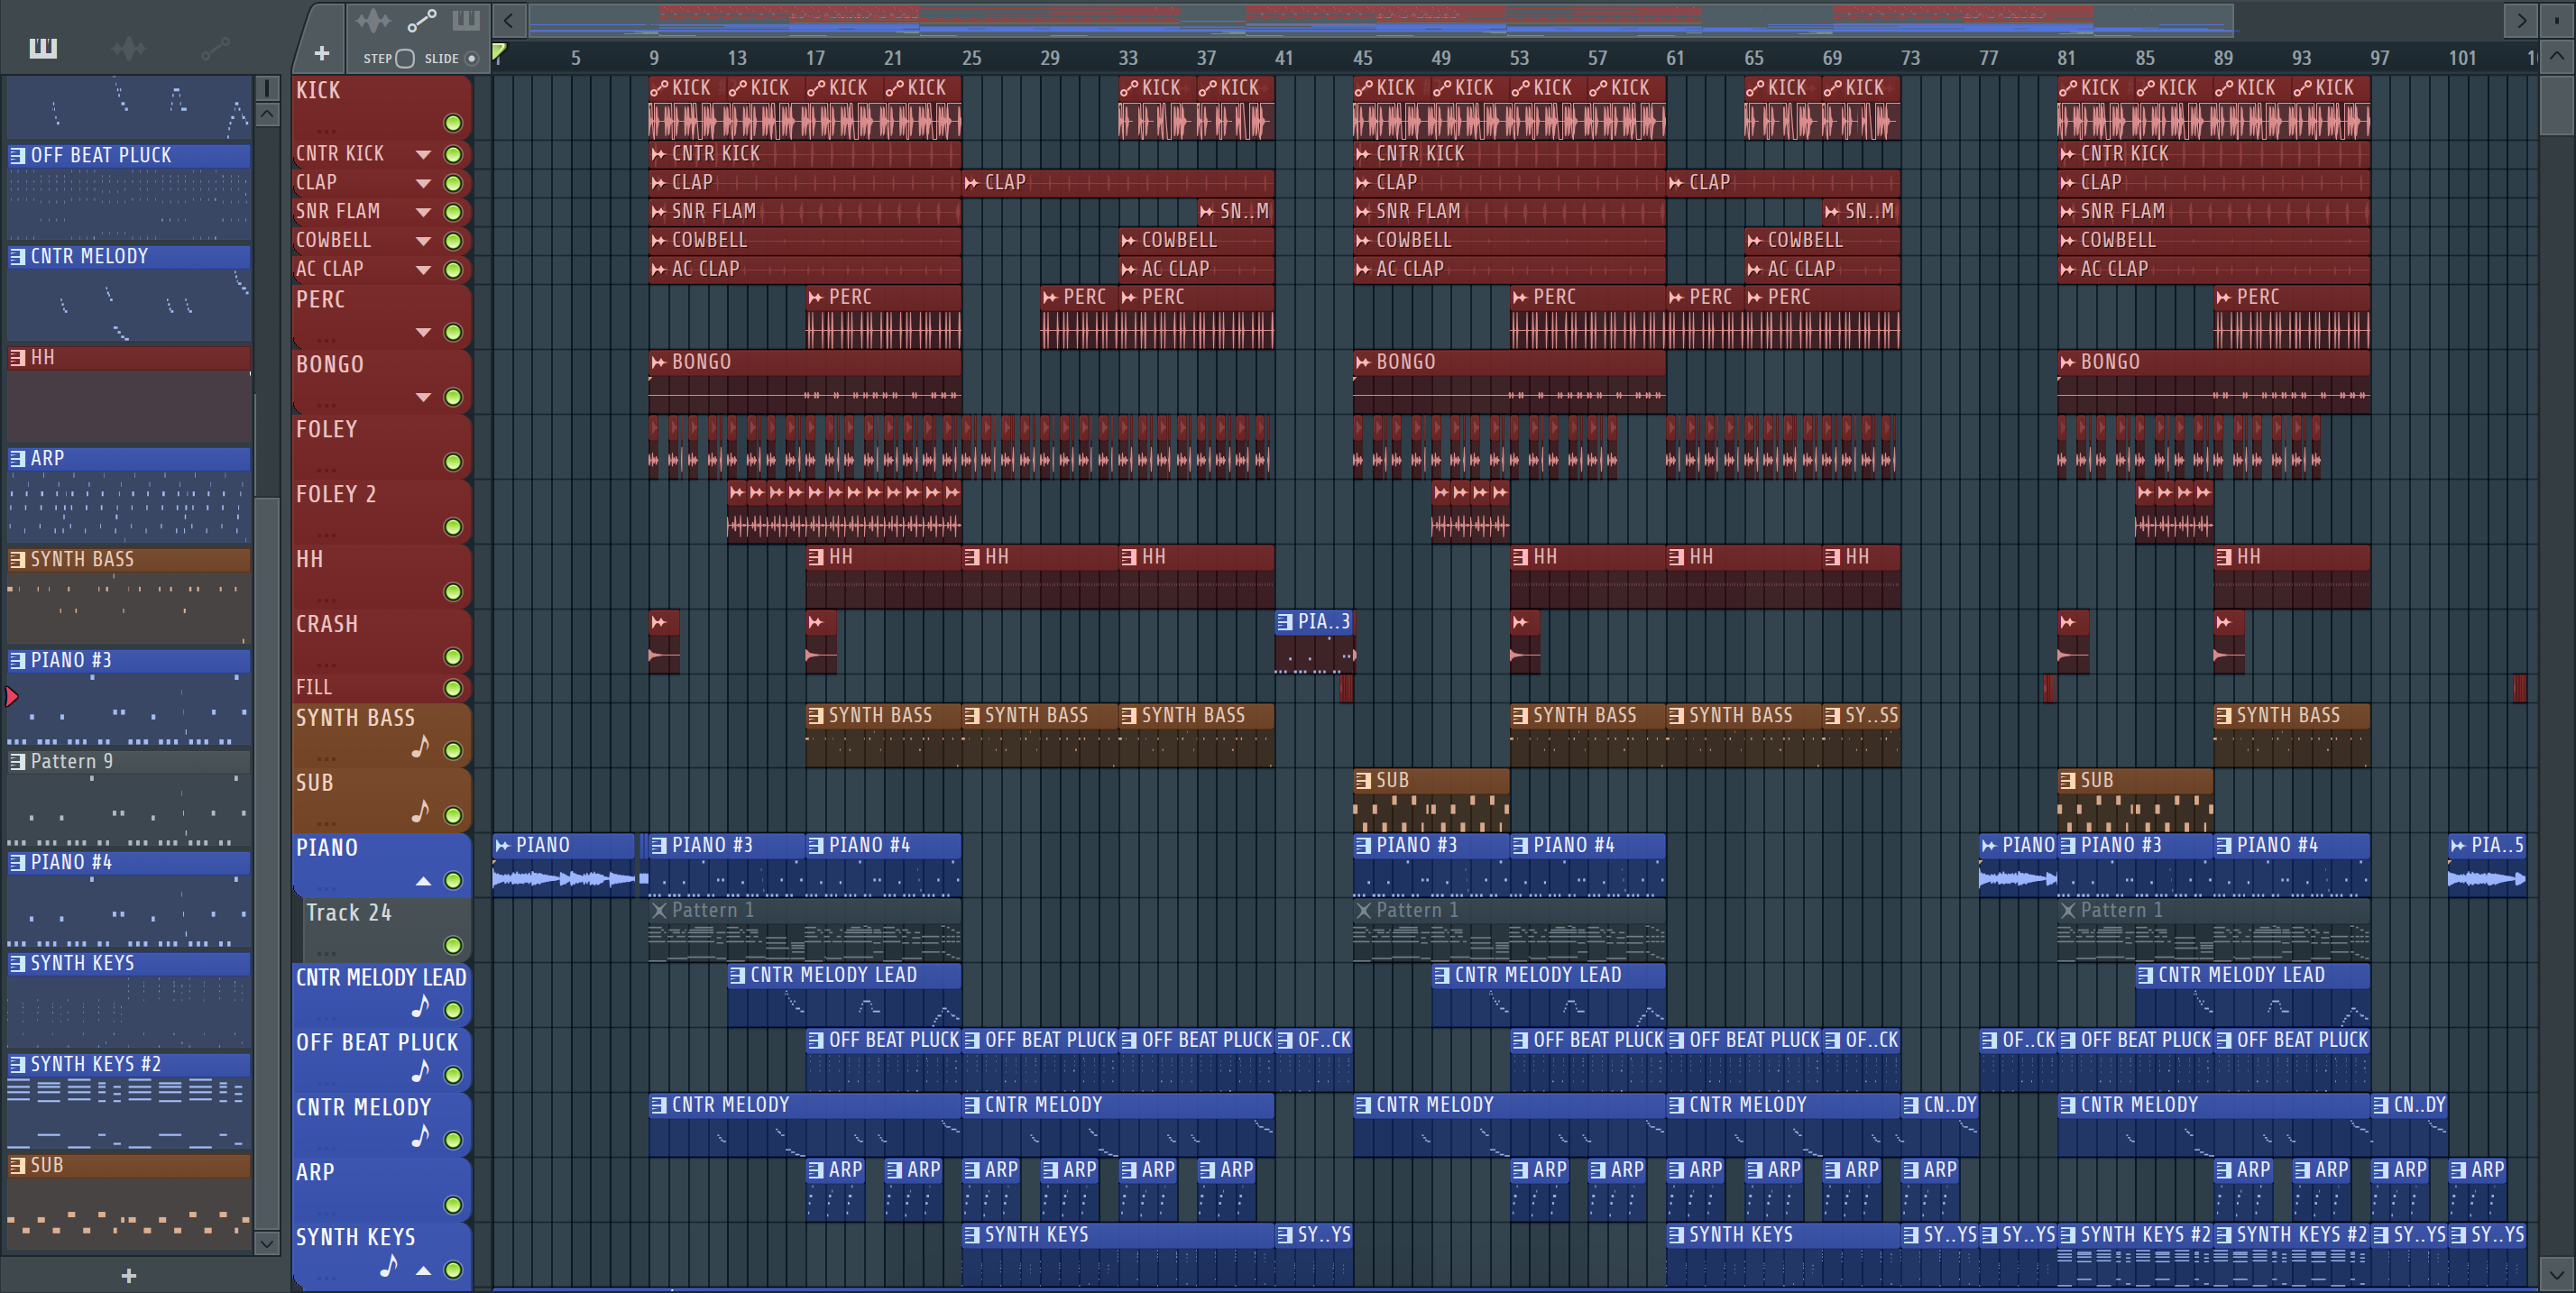The image size is (2576, 1293).
Task: Collapse the CNTR KICK track arrow
Action: [423, 154]
